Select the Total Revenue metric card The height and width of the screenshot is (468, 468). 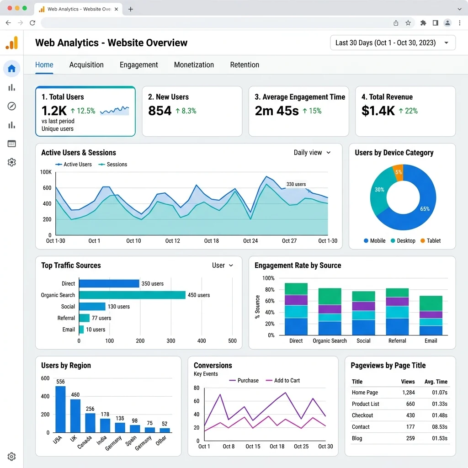(x=405, y=112)
